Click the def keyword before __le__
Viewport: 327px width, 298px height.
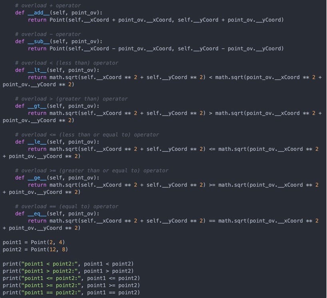coord(20,142)
